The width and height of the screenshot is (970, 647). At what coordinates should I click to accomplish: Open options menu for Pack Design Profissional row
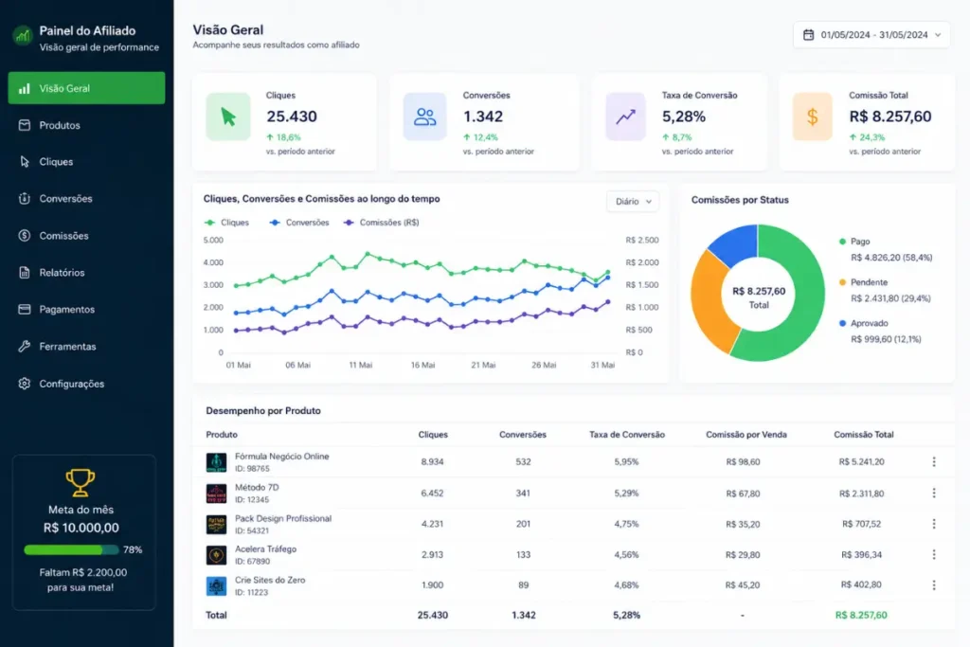click(x=933, y=523)
